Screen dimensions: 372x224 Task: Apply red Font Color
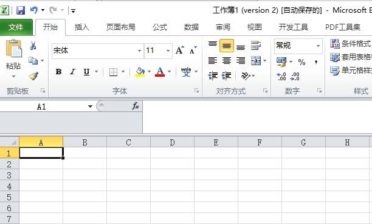pyautogui.click(x=160, y=72)
